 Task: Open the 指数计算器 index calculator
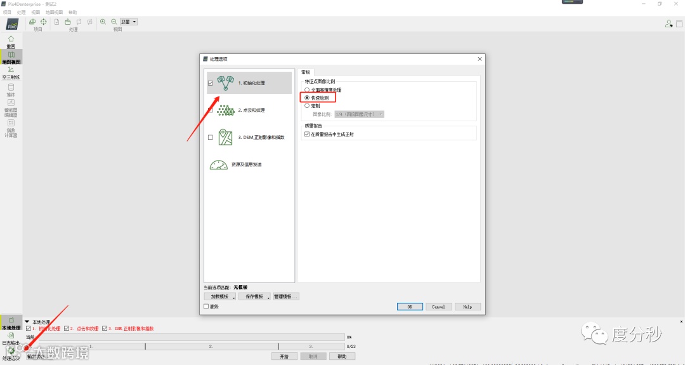pyautogui.click(x=11, y=128)
